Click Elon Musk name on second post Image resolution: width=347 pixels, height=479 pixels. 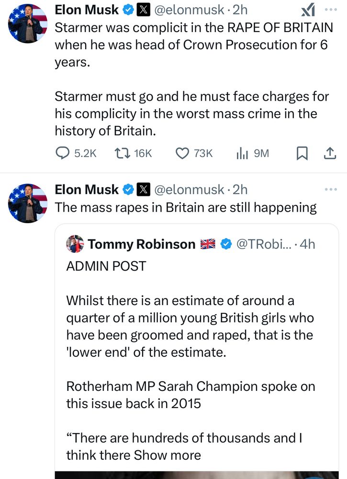(87, 190)
